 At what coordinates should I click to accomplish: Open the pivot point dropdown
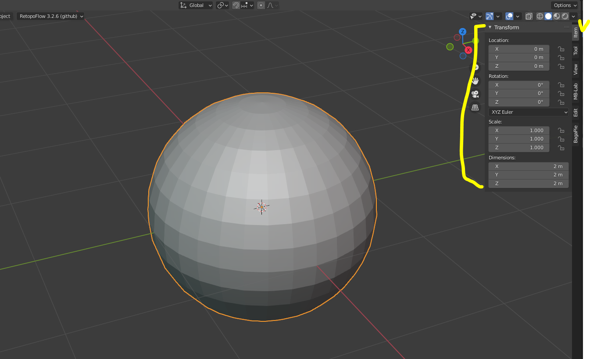pyautogui.click(x=223, y=5)
